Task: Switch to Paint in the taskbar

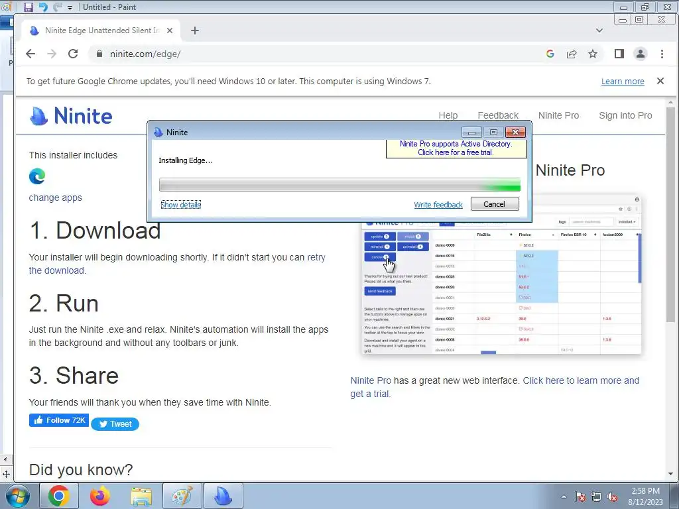Action: (x=182, y=496)
